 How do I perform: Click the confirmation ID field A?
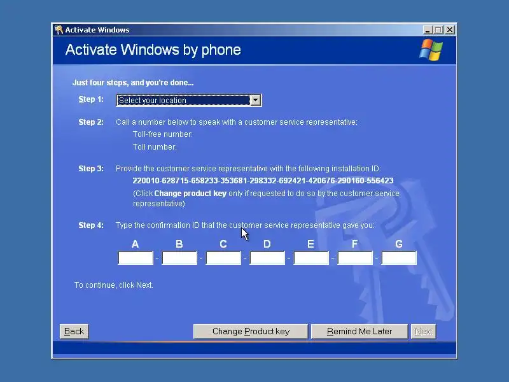point(136,258)
